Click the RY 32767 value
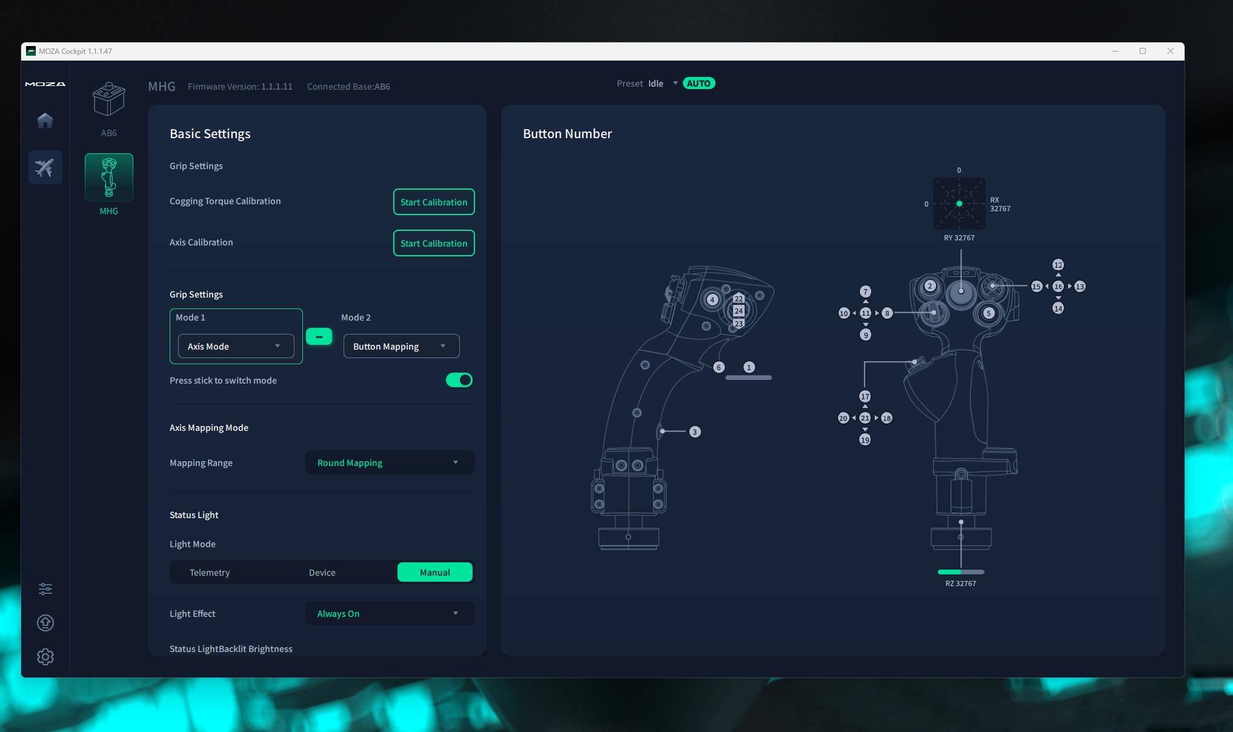Viewport: 1233px width, 732px height. pyautogui.click(x=959, y=238)
